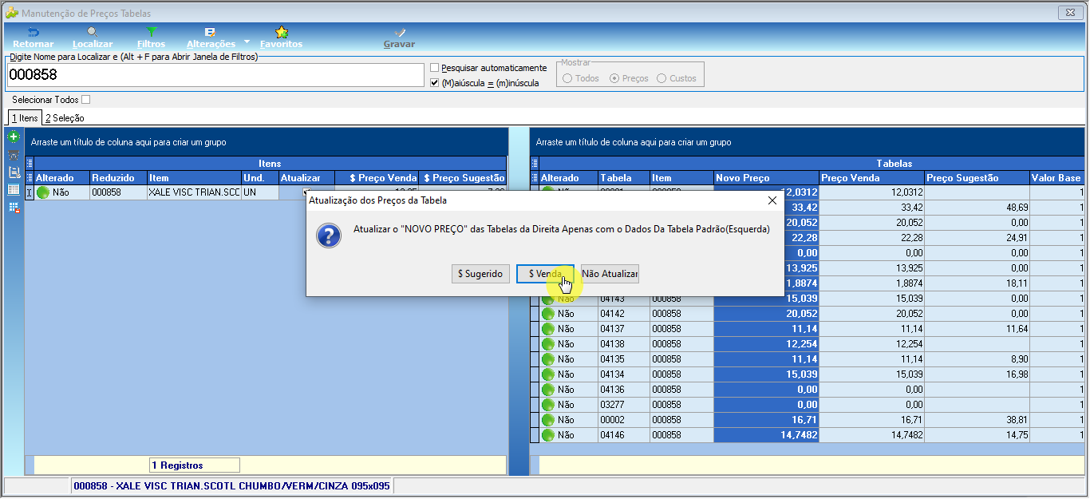Image resolution: width=1090 pixels, height=499 pixels.
Task: Check the Selecionar Todos checkbox
Action: 86,100
